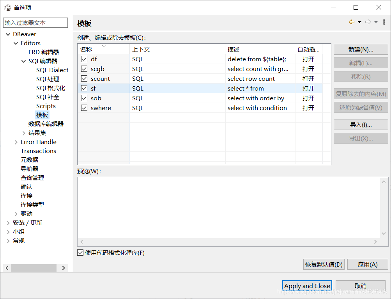
Task: Disable the 使用代码格式化程序 checkbox
Action: 80,253
